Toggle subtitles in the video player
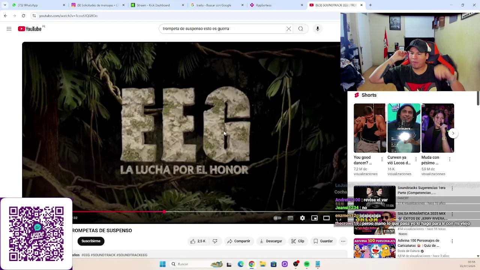480x270 pixels. coord(291,218)
